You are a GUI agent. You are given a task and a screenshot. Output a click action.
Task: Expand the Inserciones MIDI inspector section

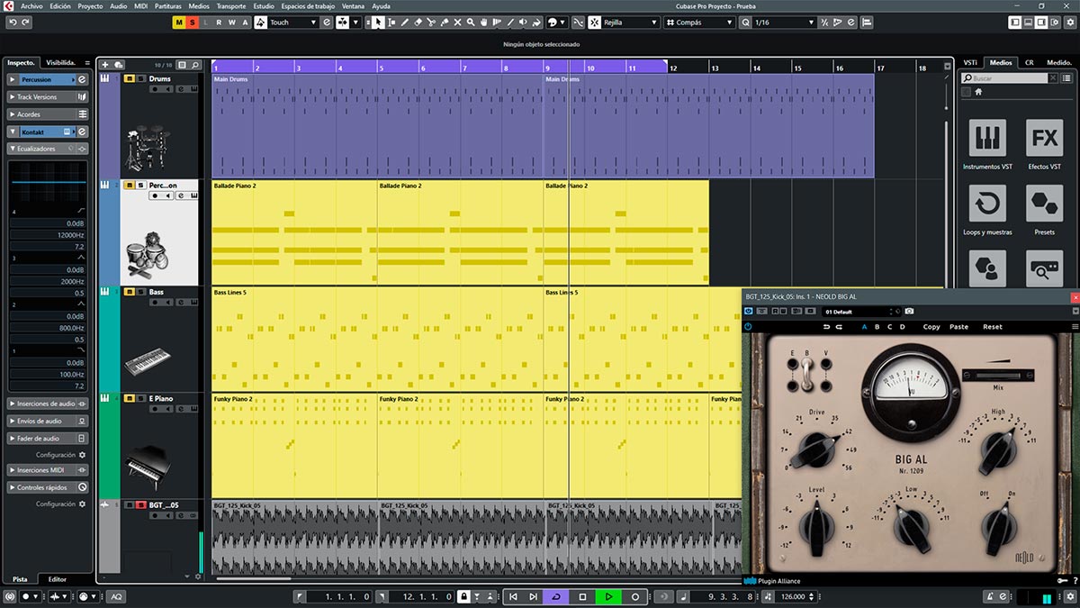tap(48, 470)
